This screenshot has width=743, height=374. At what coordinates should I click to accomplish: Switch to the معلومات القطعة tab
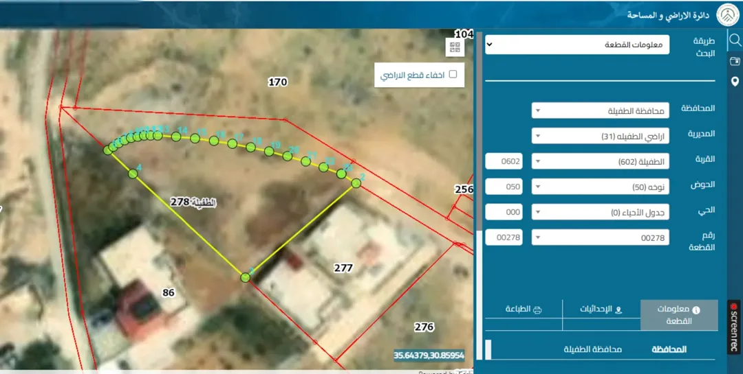click(x=679, y=315)
